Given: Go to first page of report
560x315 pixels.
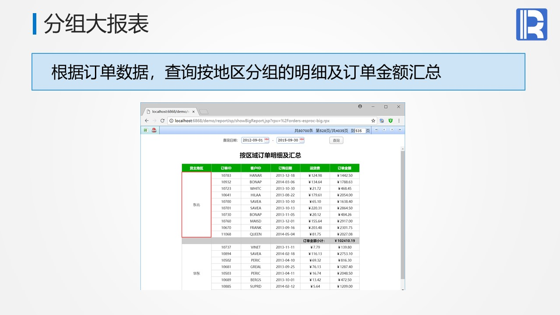Looking at the screenshot, I should [376, 130].
